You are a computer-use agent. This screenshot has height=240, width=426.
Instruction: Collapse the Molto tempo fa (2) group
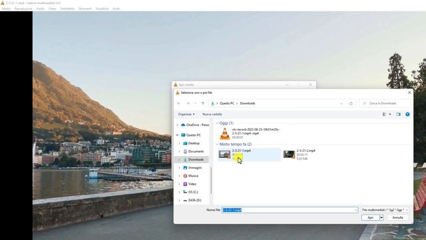[x=217, y=144]
